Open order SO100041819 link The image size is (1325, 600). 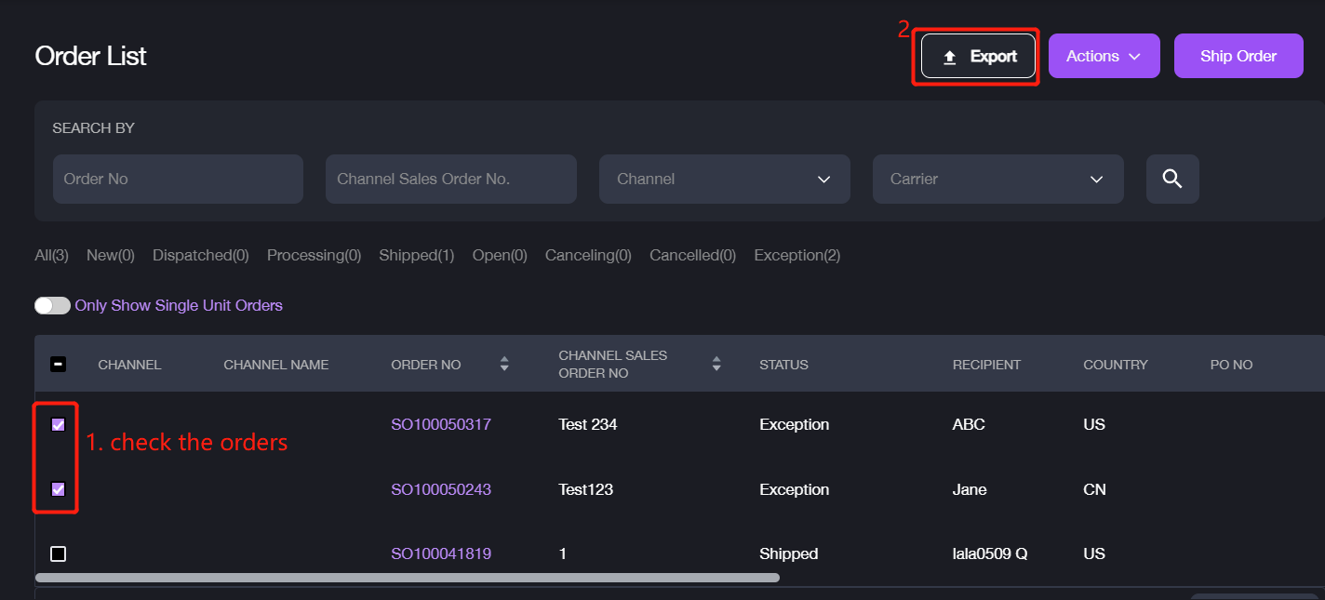(441, 553)
